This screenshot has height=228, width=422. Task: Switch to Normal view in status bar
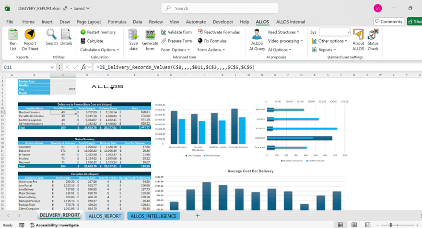(x=340, y=225)
